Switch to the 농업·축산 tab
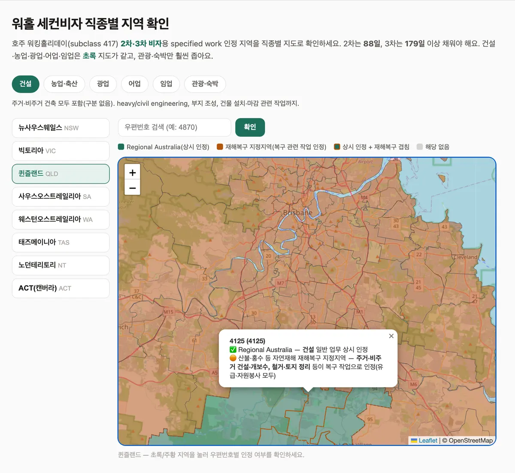Screen dimensions: 515x473 click(x=64, y=84)
